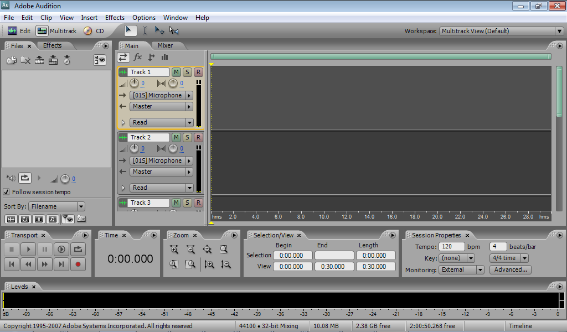Viewport: 567px width, 332px height.
Task: Show the Sends track controls
Action: (152, 57)
